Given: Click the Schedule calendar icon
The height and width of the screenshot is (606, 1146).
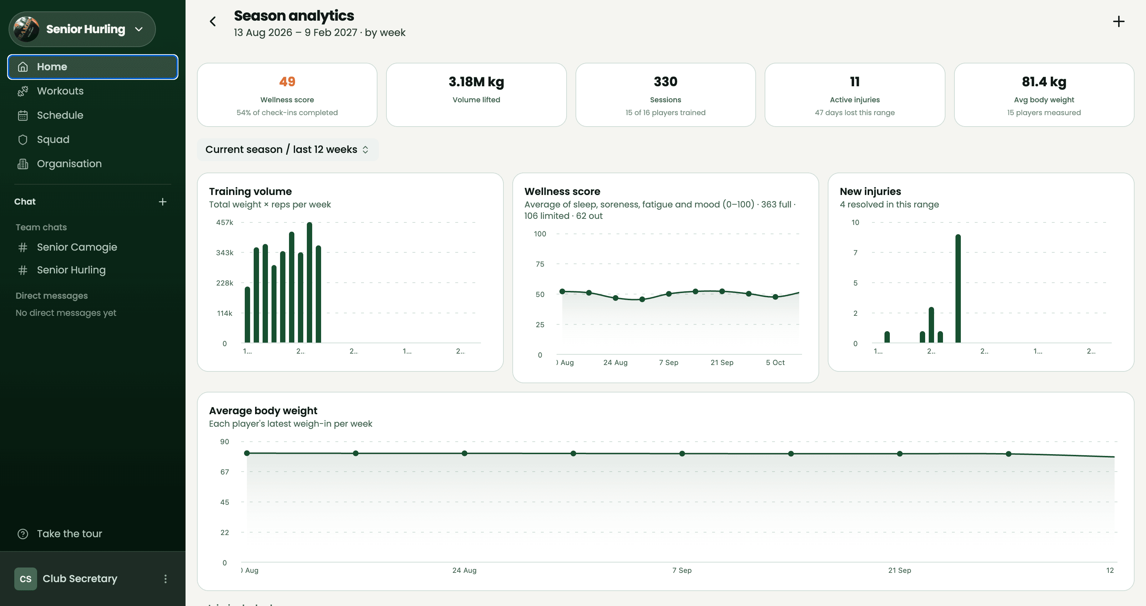Looking at the screenshot, I should [x=23, y=115].
